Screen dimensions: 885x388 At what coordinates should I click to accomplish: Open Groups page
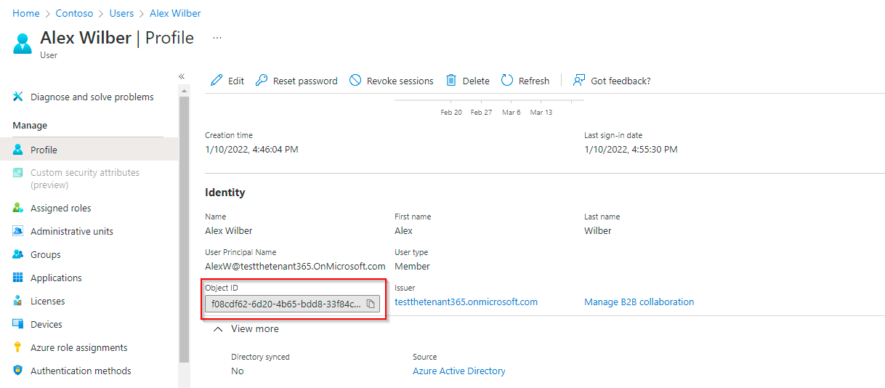pyautogui.click(x=46, y=254)
